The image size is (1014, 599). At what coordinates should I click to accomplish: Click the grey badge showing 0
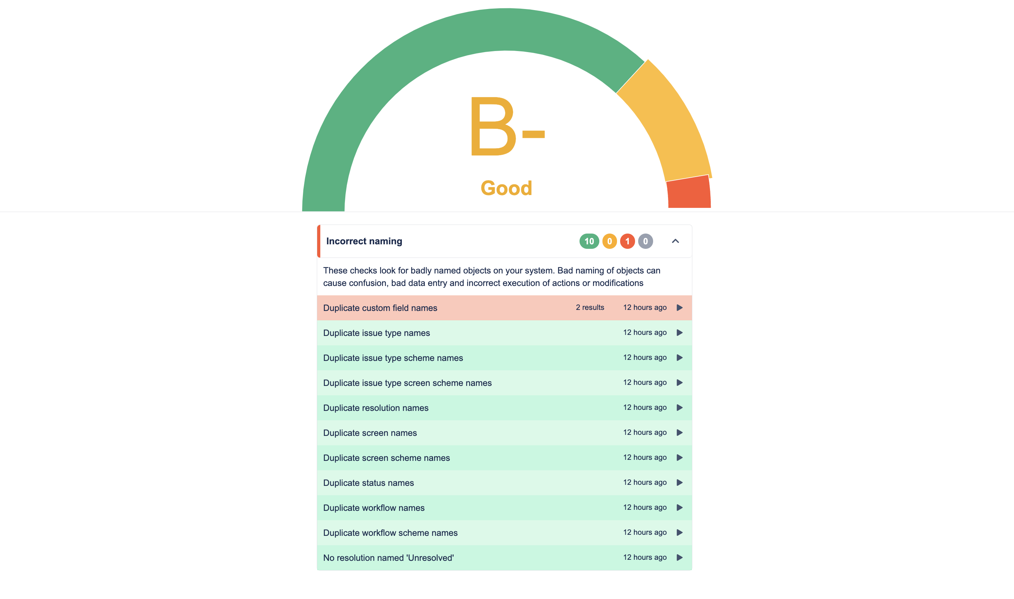pos(645,242)
